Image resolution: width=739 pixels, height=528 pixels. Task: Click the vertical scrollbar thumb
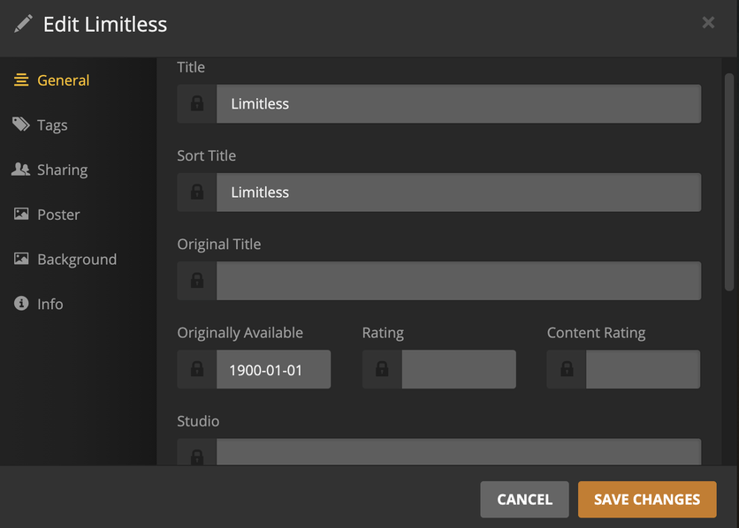coord(729,181)
